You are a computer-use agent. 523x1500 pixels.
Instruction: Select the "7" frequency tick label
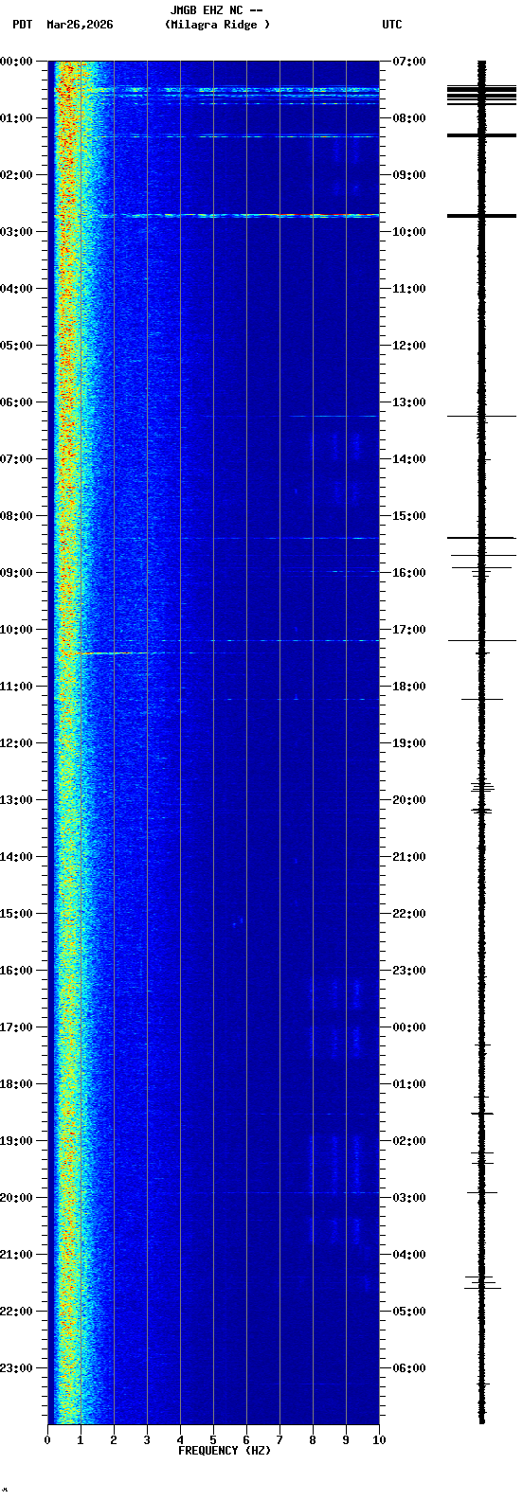(280, 1440)
